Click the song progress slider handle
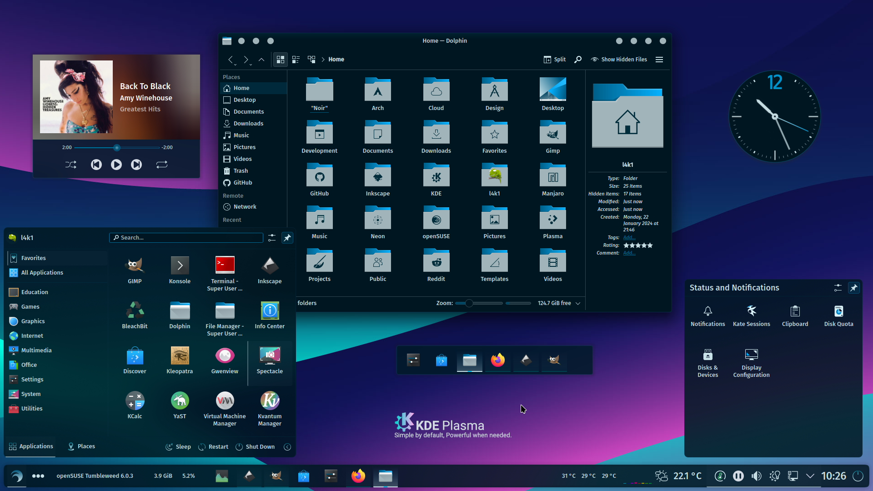This screenshot has height=491, width=873. coord(117,148)
